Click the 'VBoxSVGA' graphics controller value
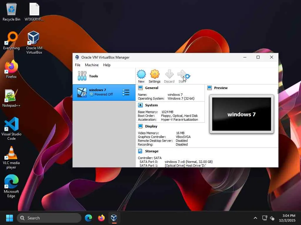The height and width of the screenshot is (225, 301). (x=183, y=137)
